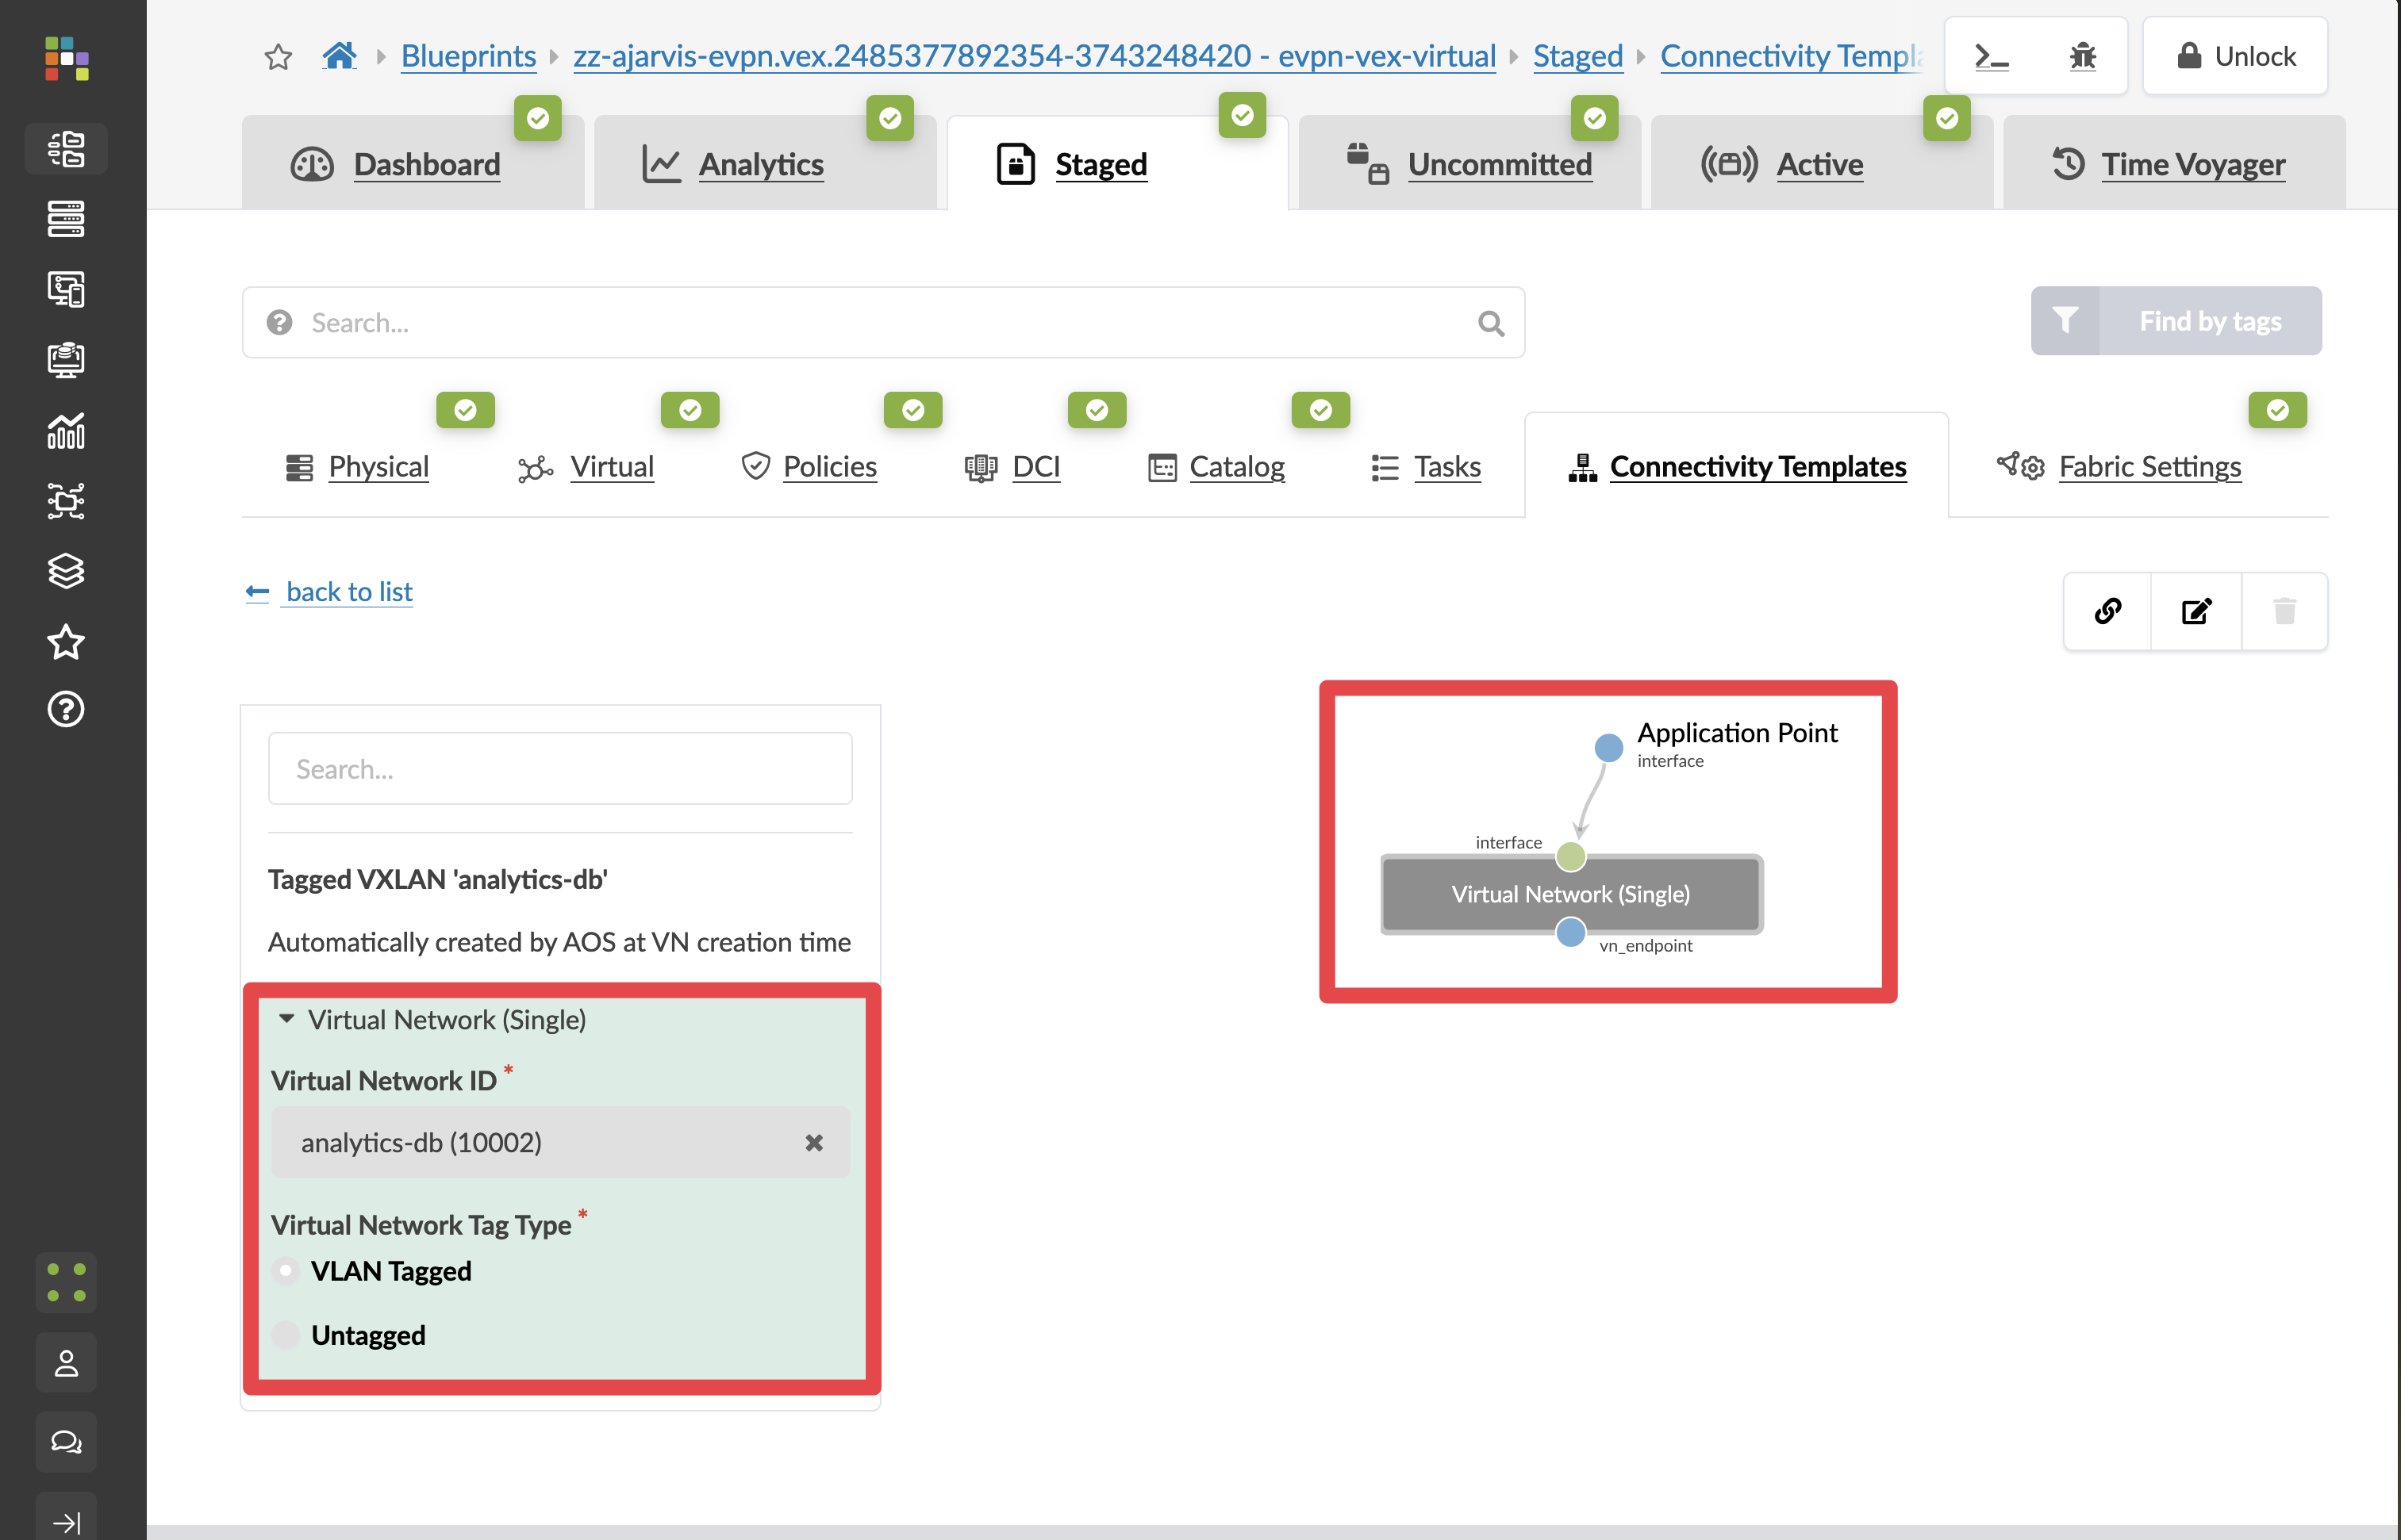Click the home breadcrumb icon
2401x1540 pixels.
(339, 56)
